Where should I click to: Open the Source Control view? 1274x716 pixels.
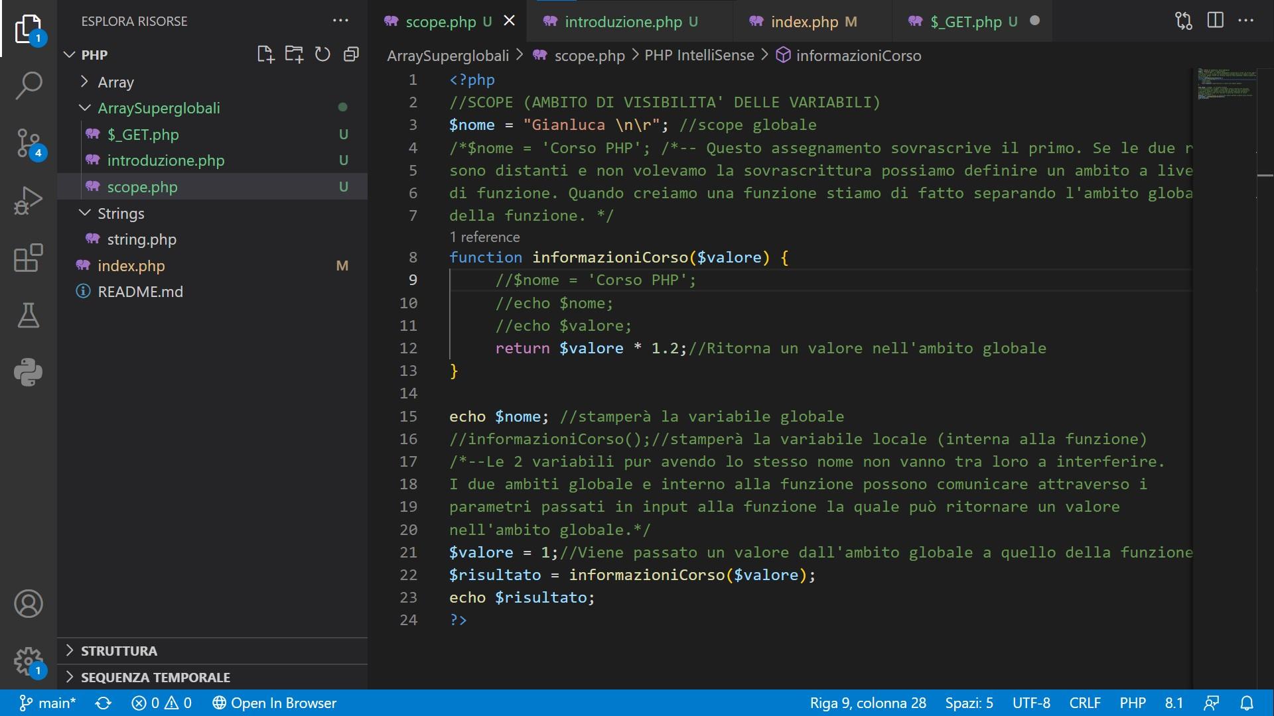coord(29,143)
